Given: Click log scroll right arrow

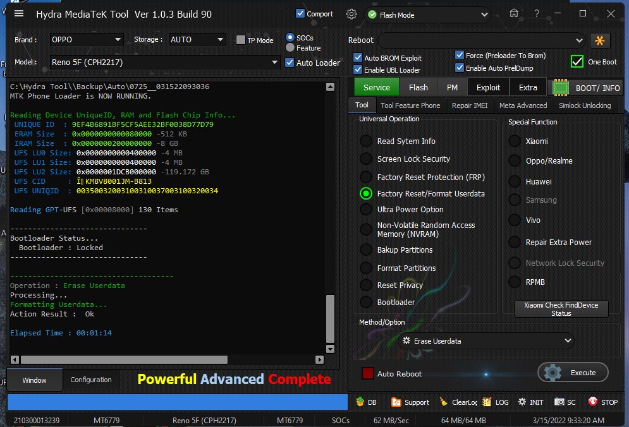Looking at the screenshot, I should tap(319, 359).
